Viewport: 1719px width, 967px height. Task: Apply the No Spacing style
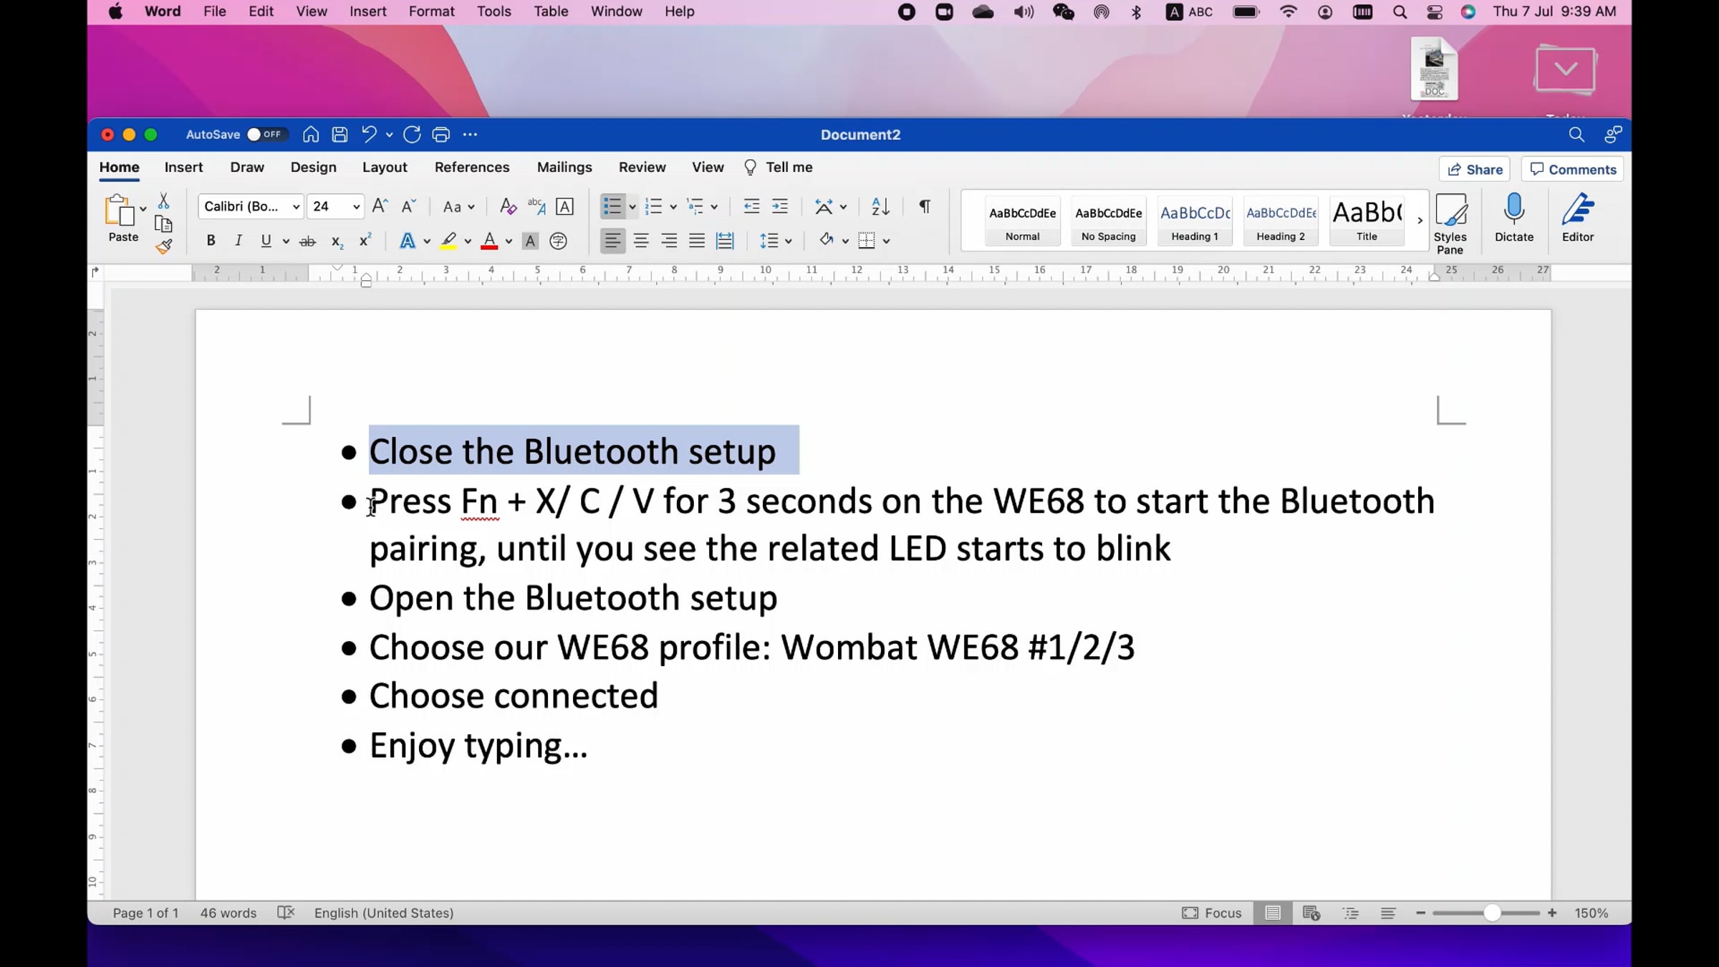(x=1108, y=221)
